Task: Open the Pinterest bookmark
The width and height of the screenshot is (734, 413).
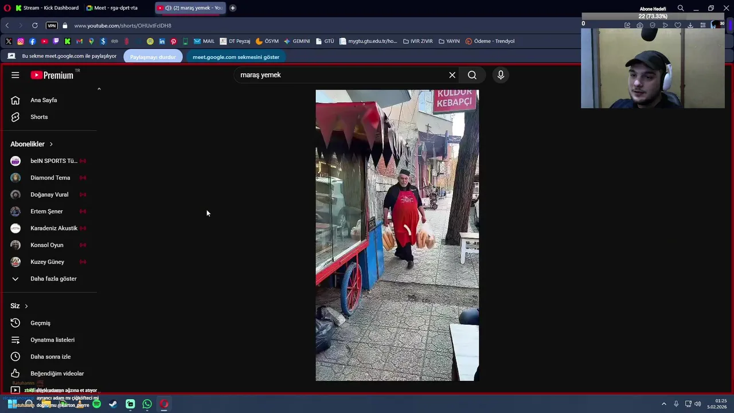Action: pyautogui.click(x=173, y=41)
